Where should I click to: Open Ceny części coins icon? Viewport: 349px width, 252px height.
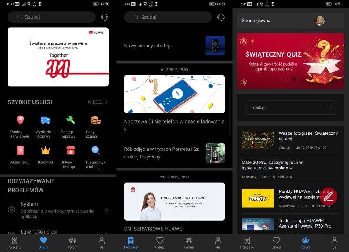point(96,120)
